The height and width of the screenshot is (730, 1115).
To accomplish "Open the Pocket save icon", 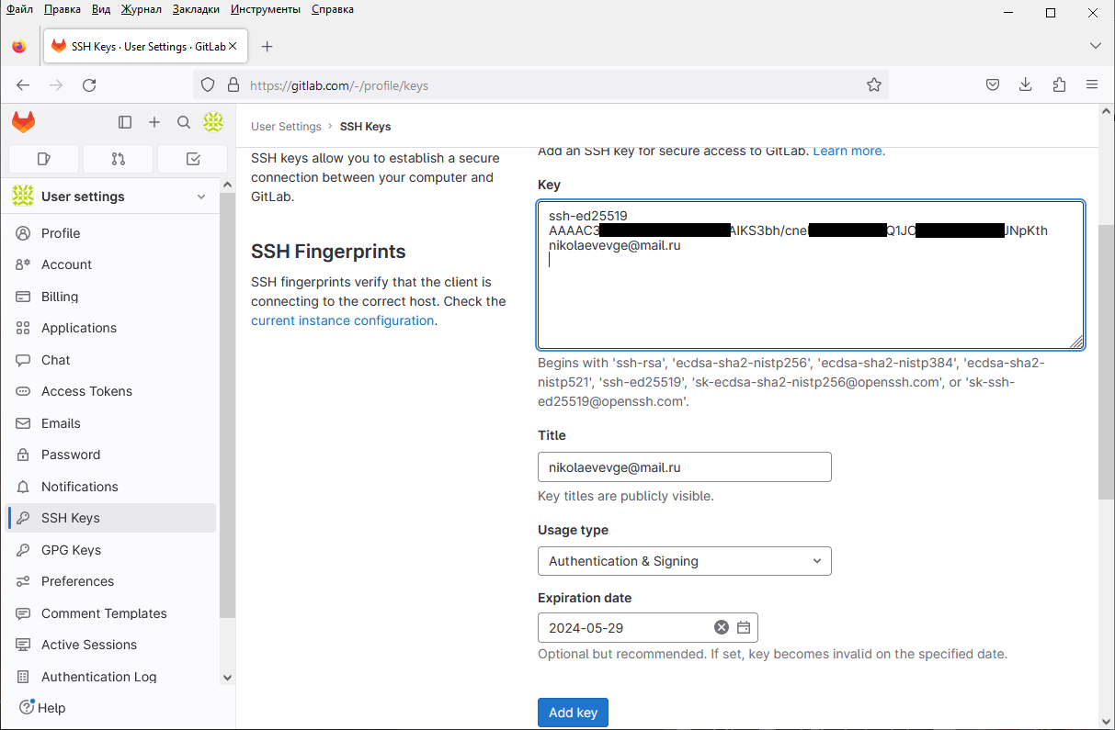I will pyautogui.click(x=993, y=85).
